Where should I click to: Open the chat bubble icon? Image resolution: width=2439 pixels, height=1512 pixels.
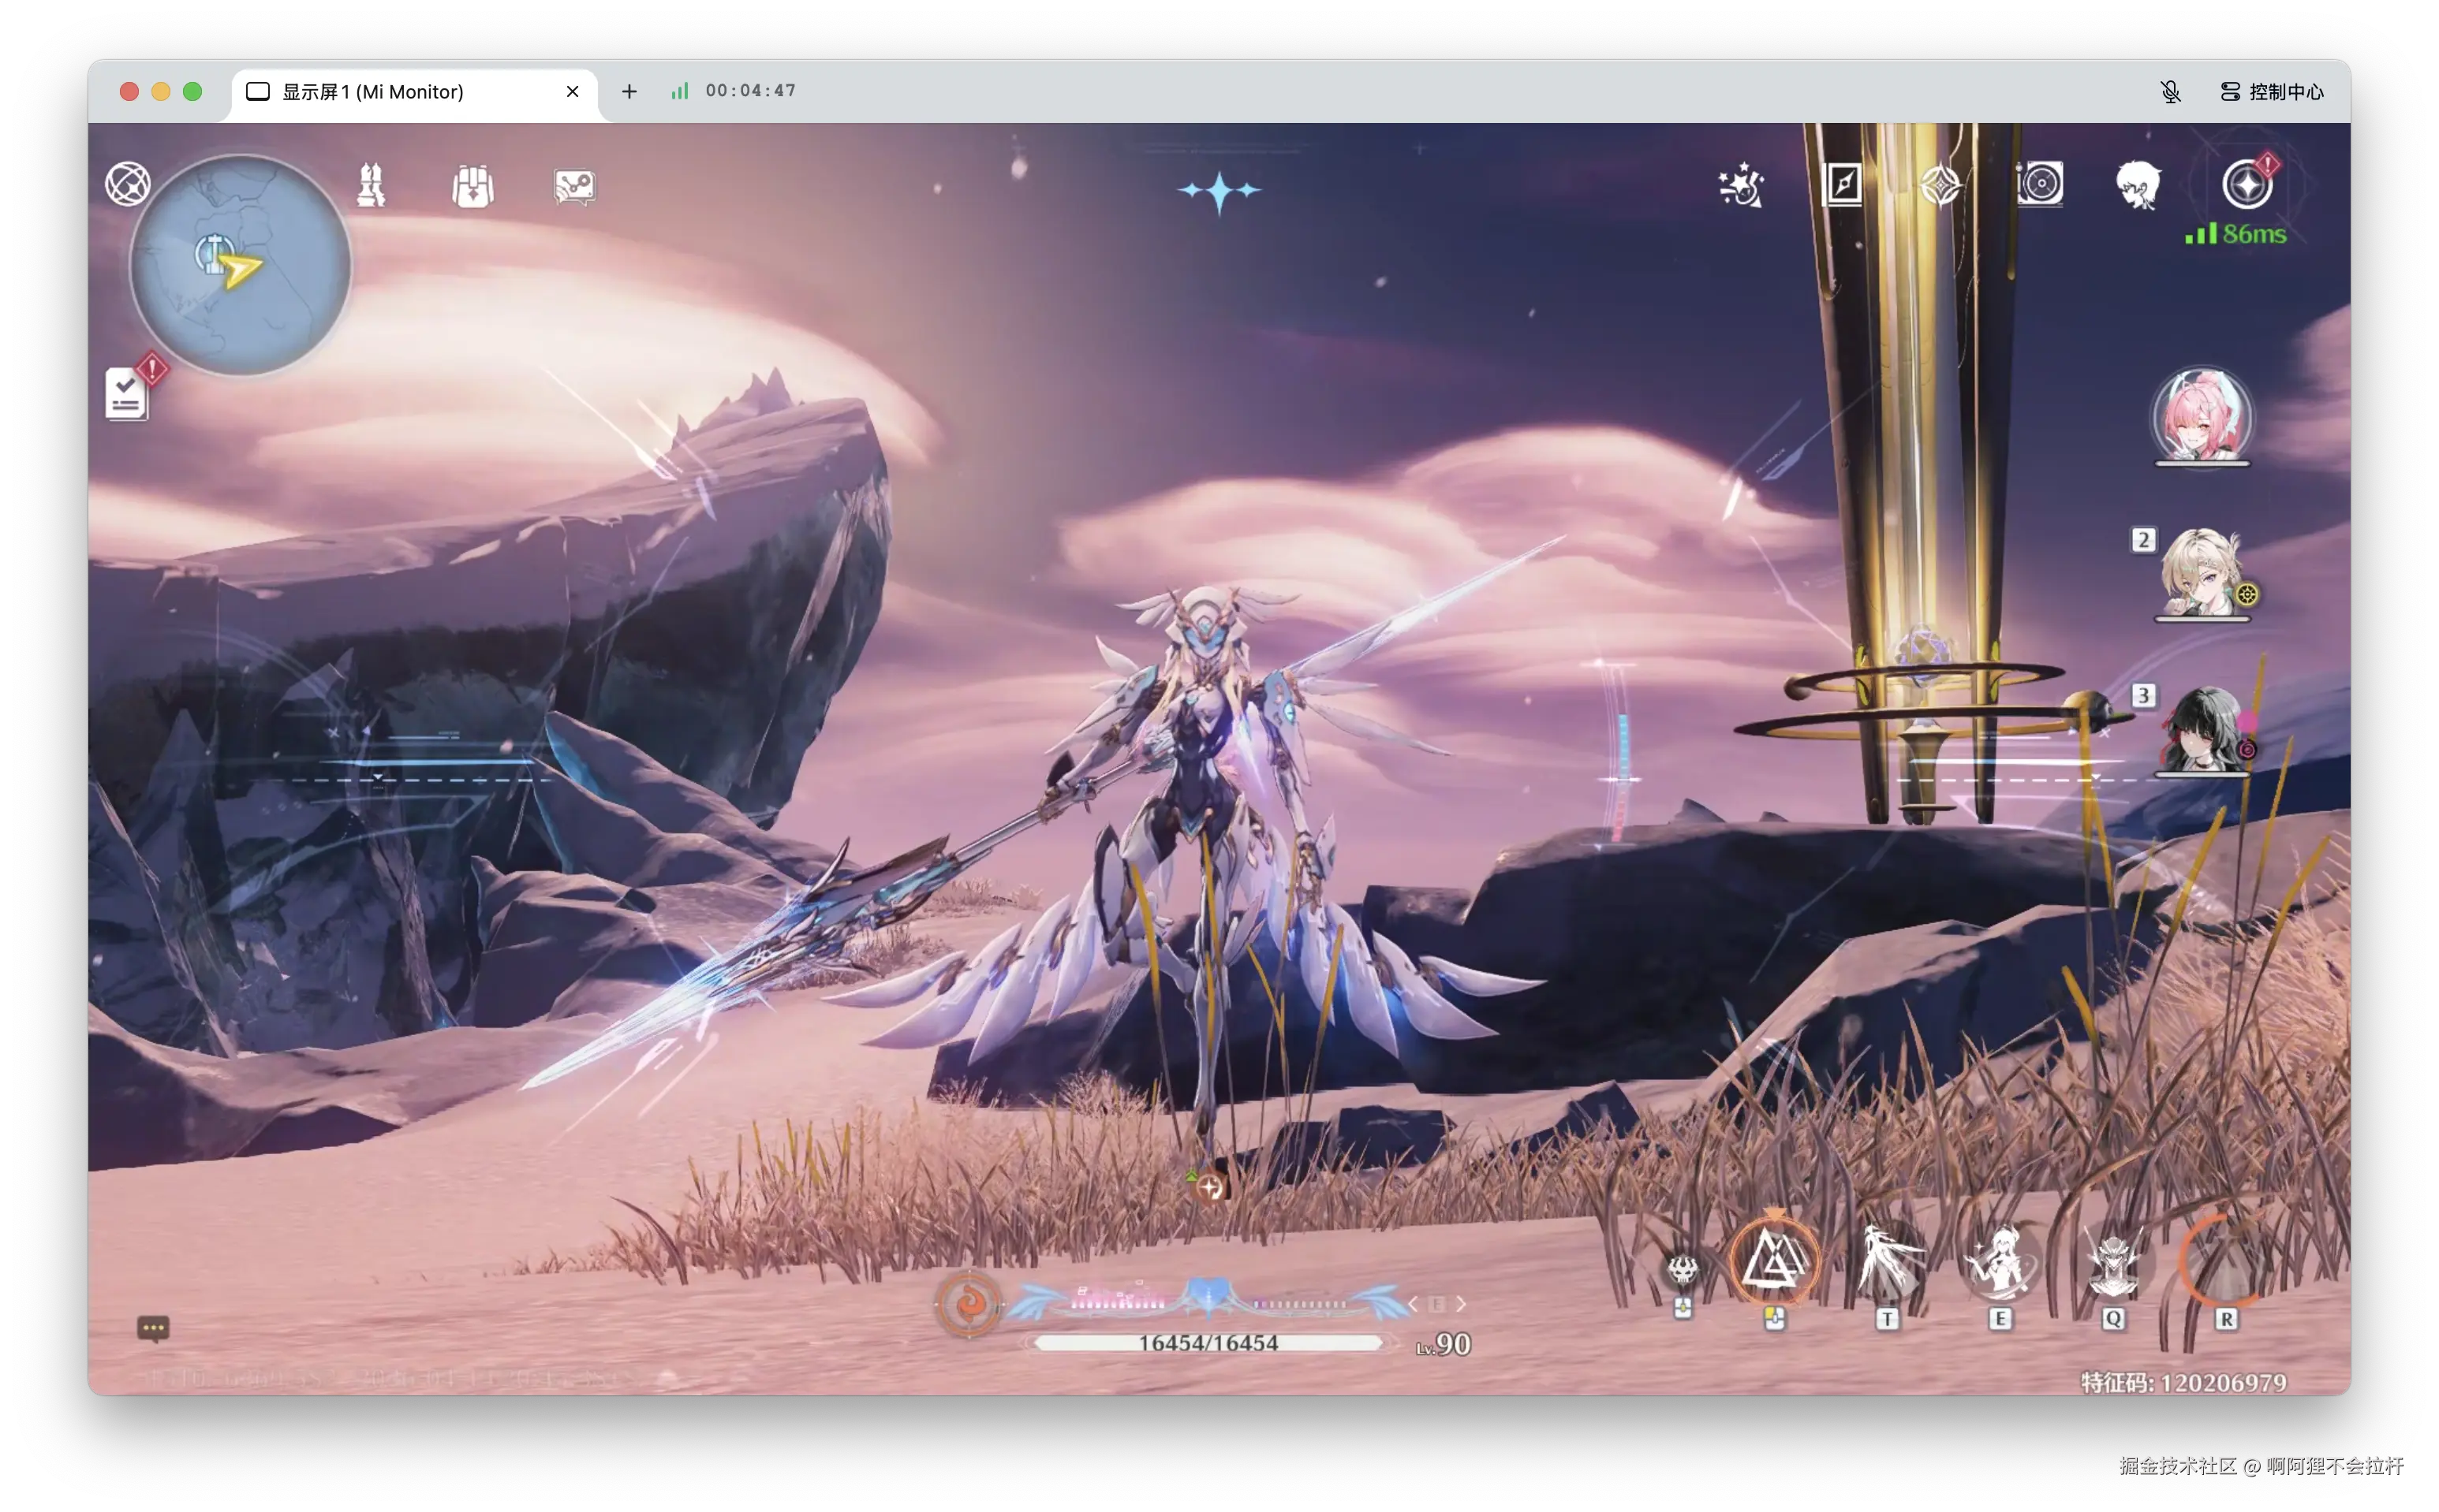[x=153, y=1328]
